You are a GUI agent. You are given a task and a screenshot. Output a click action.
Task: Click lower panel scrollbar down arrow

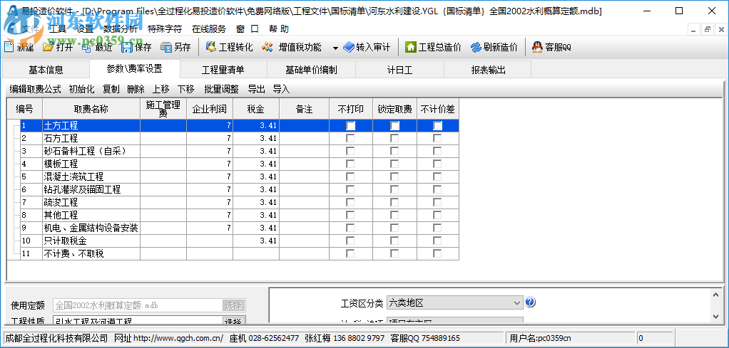pyautogui.click(x=716, y=316)
